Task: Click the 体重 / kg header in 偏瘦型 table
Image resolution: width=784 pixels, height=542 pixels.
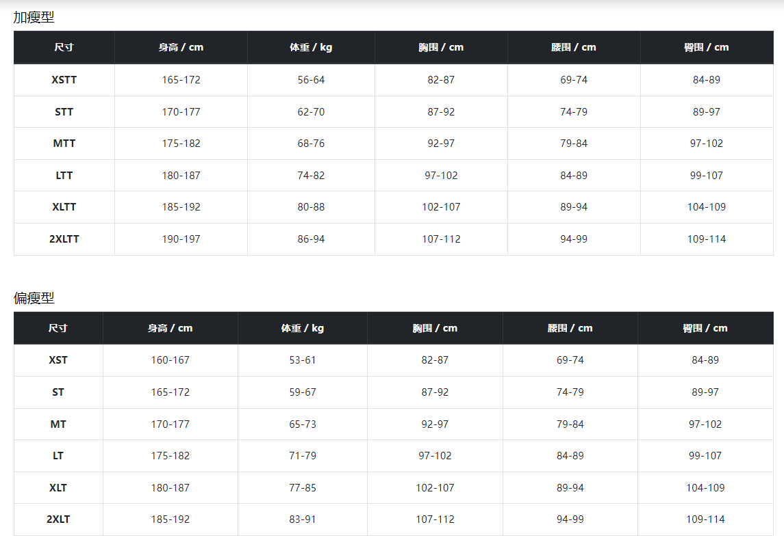Action: (303, 328)
